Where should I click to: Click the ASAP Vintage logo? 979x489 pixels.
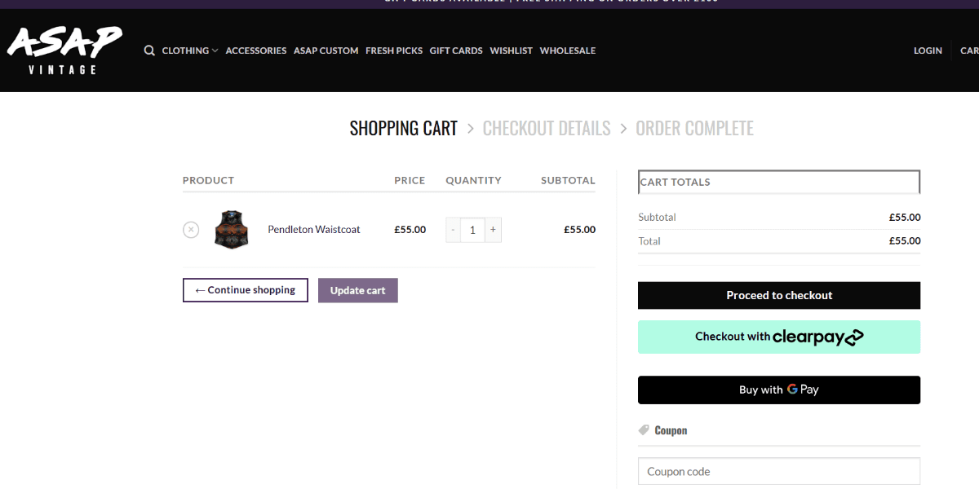pos(64,51)
